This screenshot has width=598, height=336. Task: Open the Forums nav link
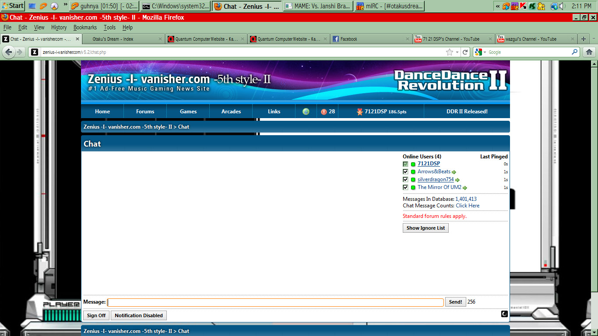click(x=145, y=112)
